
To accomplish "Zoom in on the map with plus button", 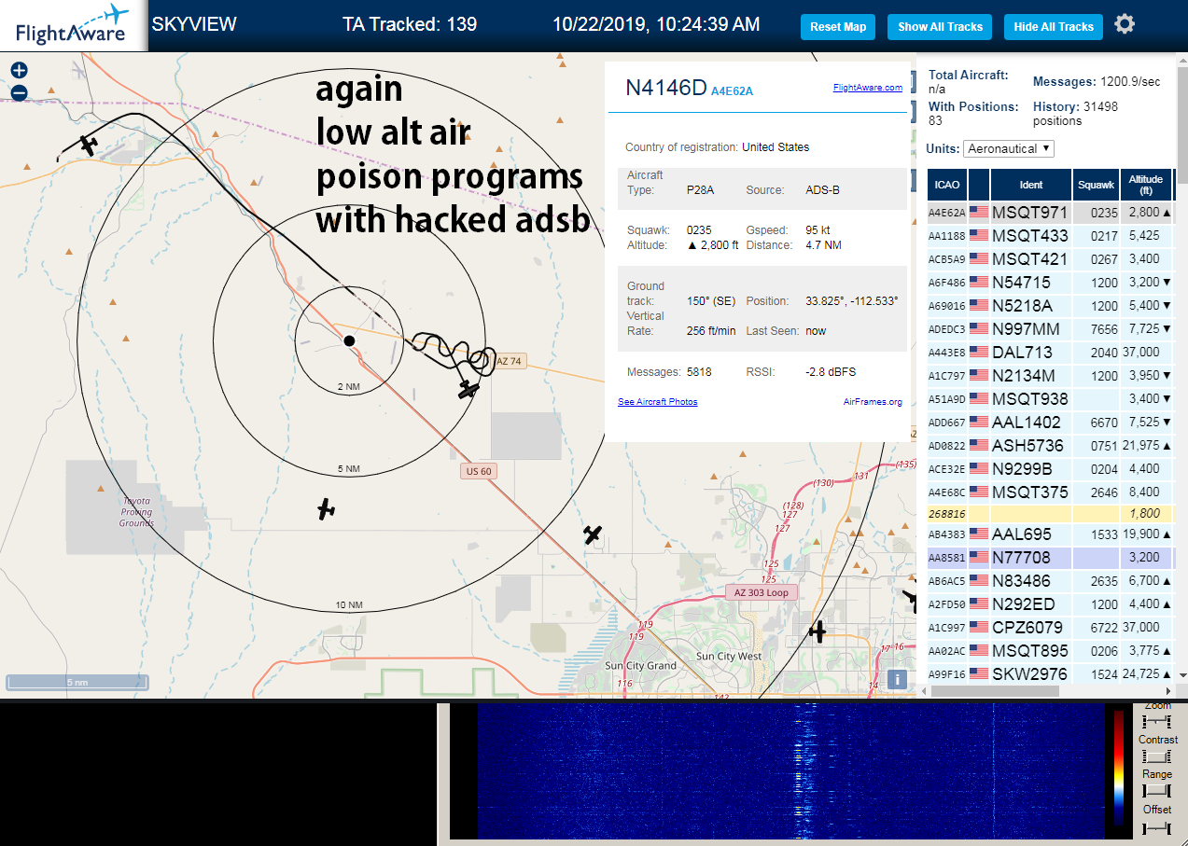I will pyautogui.click(x=19, y=70).
